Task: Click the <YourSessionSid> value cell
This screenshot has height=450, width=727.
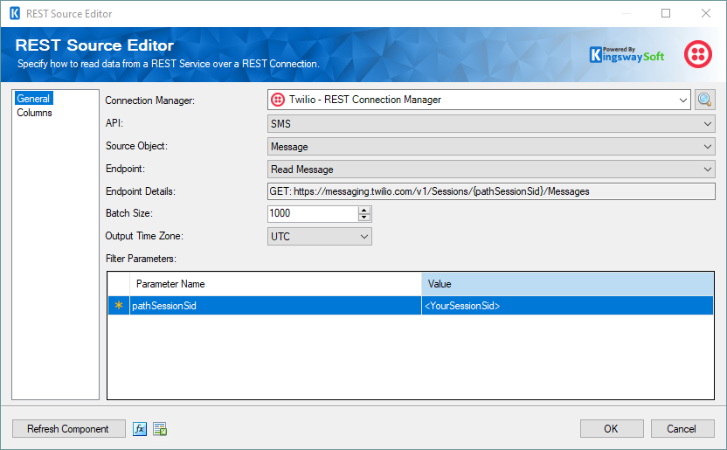Action: tap(567, 306)
